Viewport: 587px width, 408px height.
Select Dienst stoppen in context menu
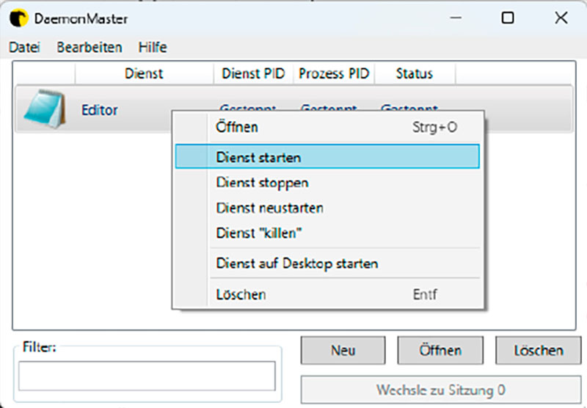tap(327, 183)
